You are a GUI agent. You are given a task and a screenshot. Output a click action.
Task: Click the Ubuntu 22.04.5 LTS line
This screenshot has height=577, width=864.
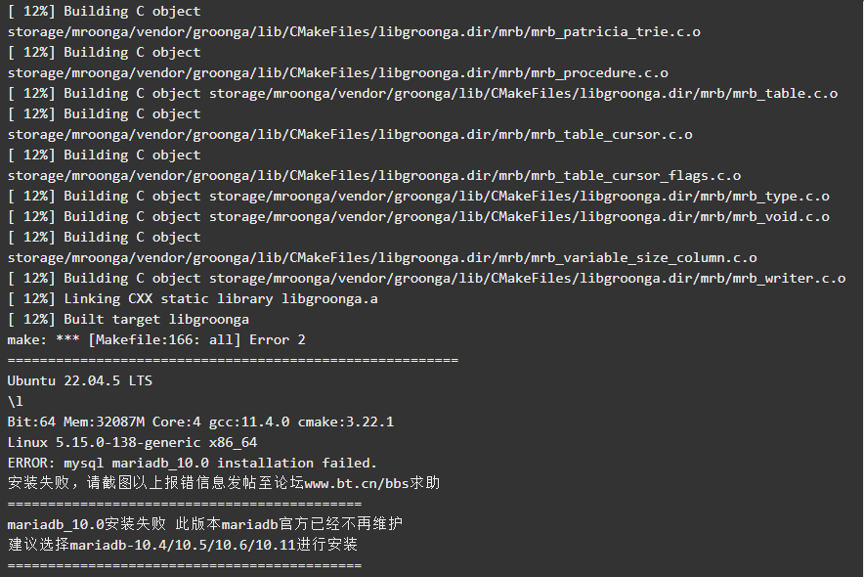click(x=80, y=380)
